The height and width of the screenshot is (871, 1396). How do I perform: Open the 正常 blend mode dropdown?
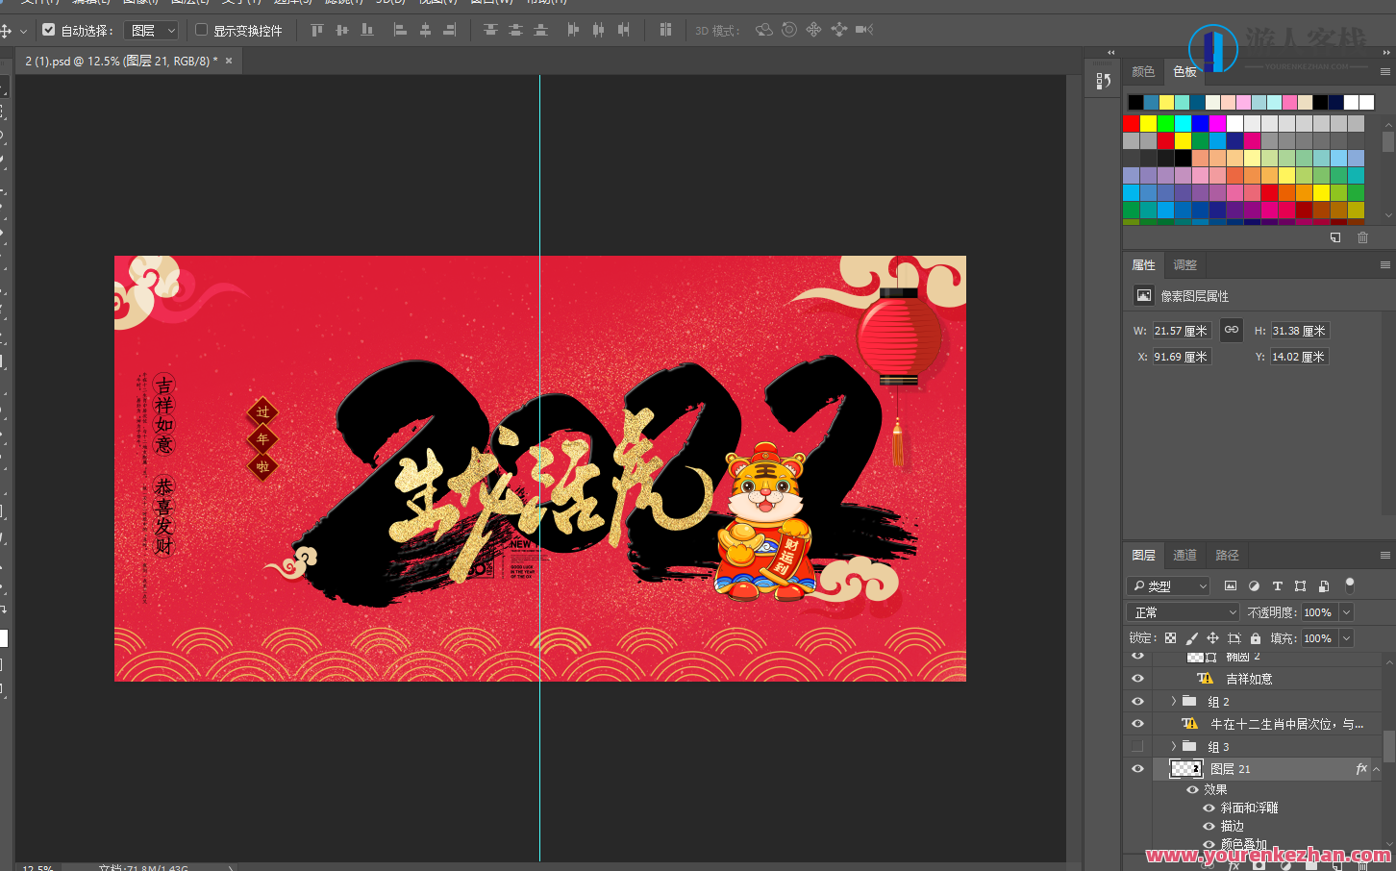click(1184, 612)
